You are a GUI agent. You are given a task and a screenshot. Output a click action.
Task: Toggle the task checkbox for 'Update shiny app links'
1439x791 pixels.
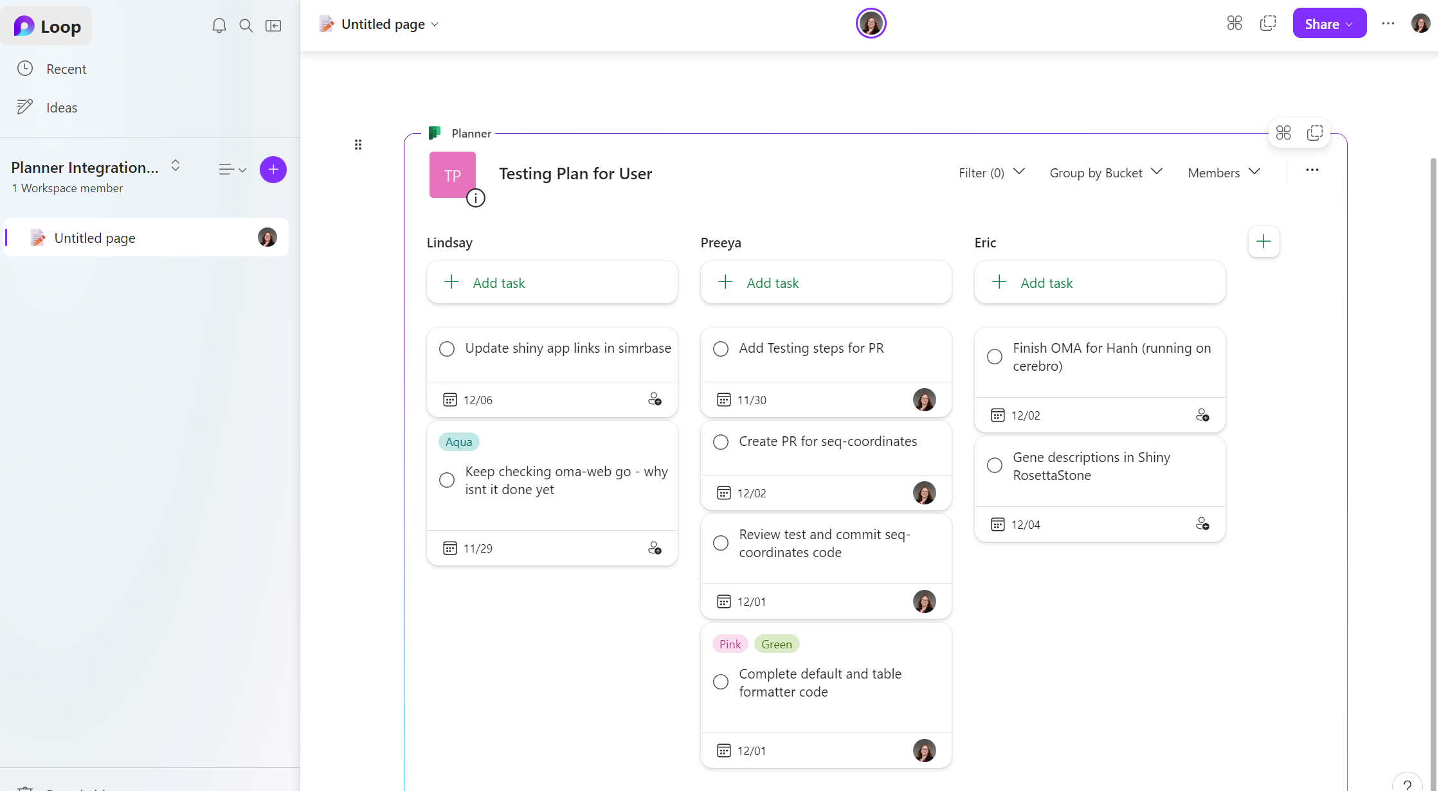coord(447,348)
